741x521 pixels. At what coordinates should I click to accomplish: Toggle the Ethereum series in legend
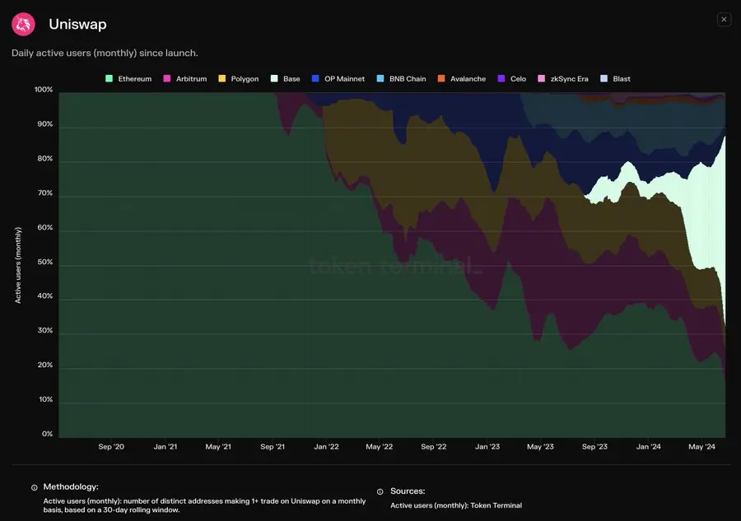click(128, 79)
